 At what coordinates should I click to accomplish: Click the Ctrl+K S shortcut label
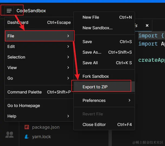(x=124, y=63)
